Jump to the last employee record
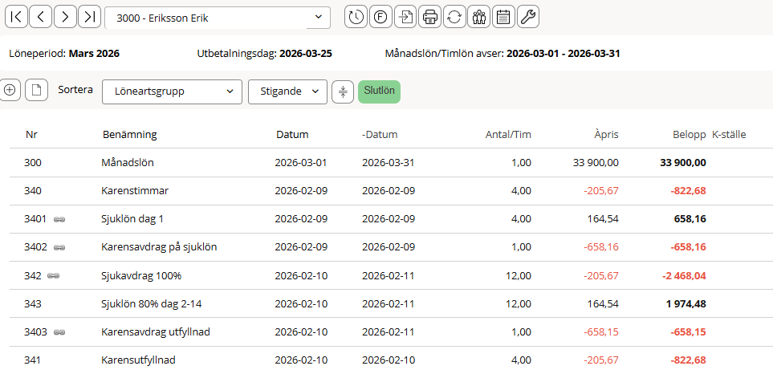This screenshot has height=370, width=773. point(90,17)
